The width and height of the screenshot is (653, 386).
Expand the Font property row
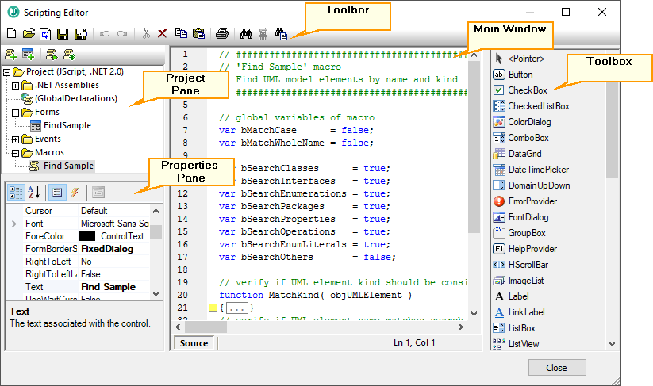(x=13, y=224)
